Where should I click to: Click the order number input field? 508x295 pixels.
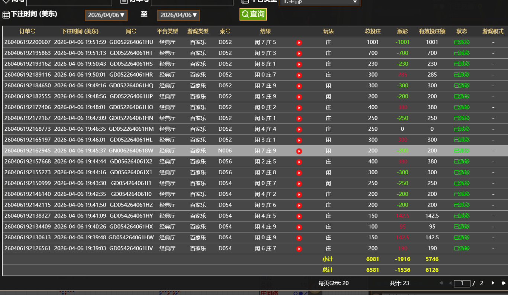[x=192, y=2]
